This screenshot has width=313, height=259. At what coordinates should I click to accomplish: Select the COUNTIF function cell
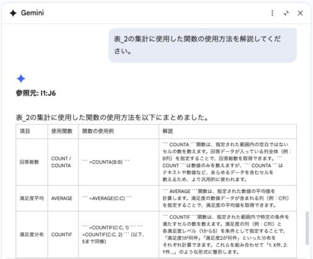pos(63,234)
